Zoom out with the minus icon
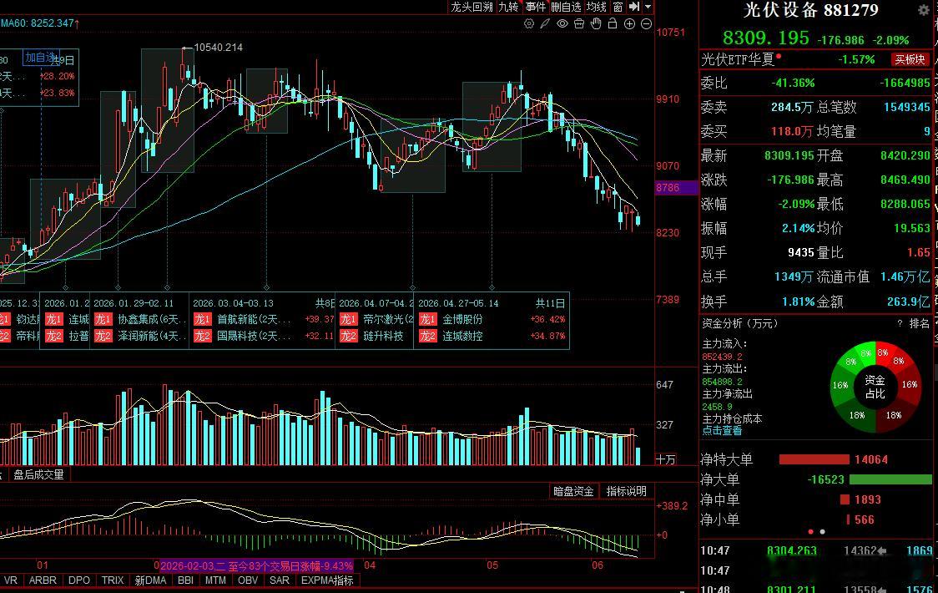The width and height of the screenshot is (938, 593). pyautogui.click(x=646, y=23)
